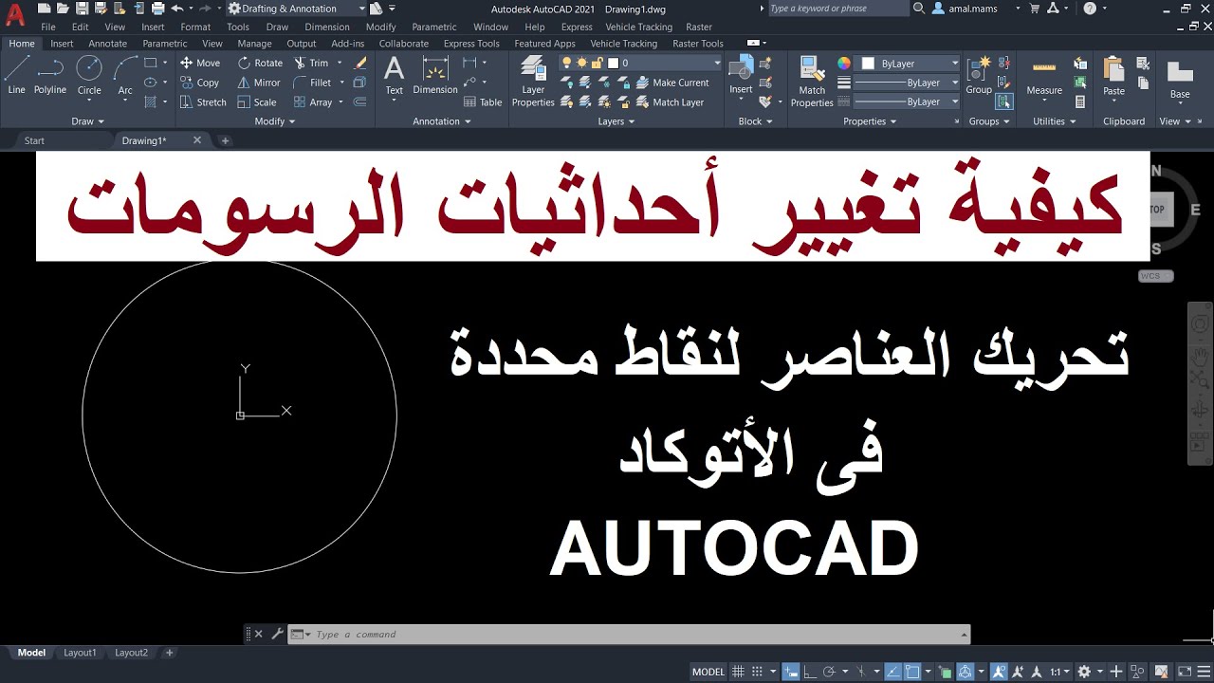The image size is (1214, 683).
Task: Toggle ortho mode in status bar
Action: click(x=809, y=672)
